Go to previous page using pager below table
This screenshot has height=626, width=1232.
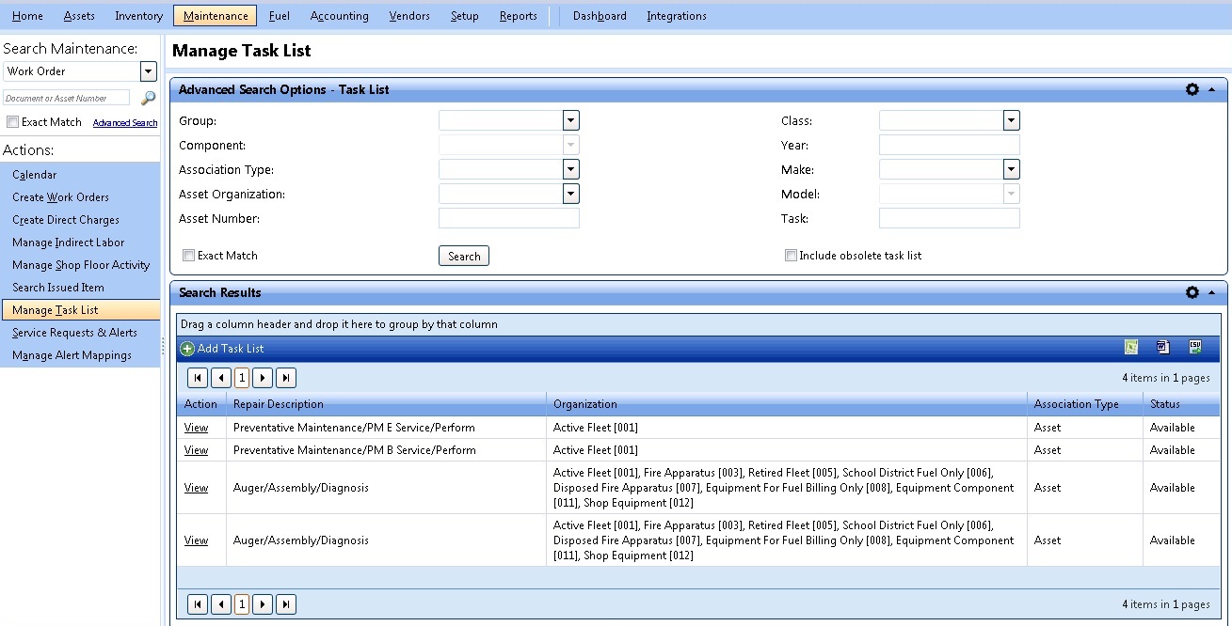point(221,604)
